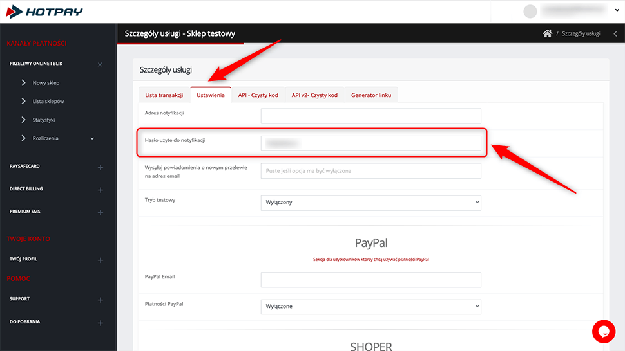This screenshot has width=625, height=351.
Task: Switch to Generator linku tab
Action: (x=371, y=95)
